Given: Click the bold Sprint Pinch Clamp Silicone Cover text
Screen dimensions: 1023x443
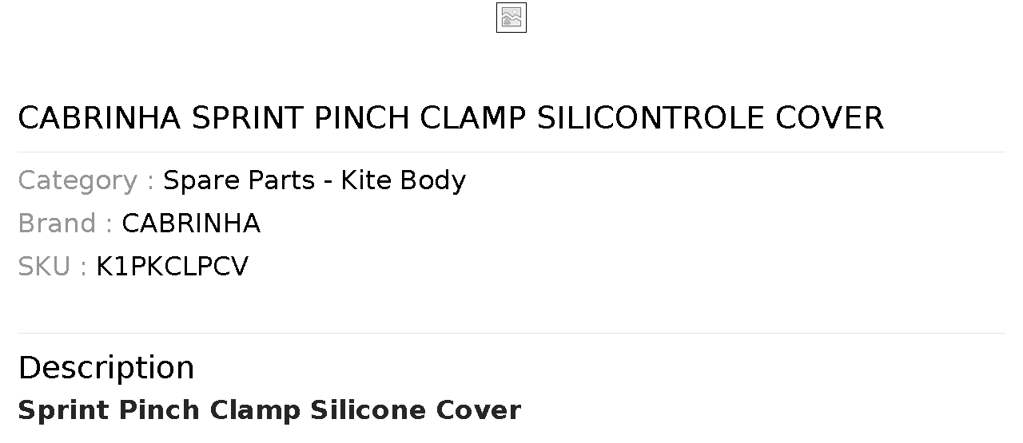Looking at the screenshot, I should pyautogui.click(x=269, y=410).
